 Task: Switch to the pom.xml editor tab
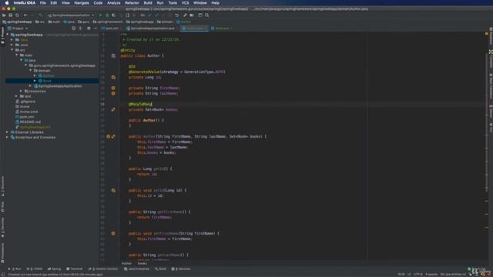(112, 28)
